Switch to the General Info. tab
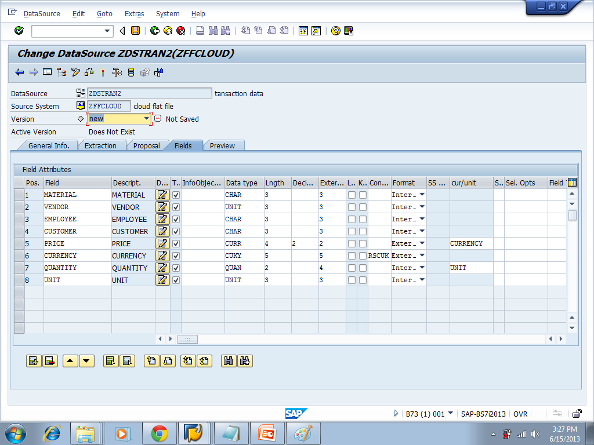 [x=49, y=145]
